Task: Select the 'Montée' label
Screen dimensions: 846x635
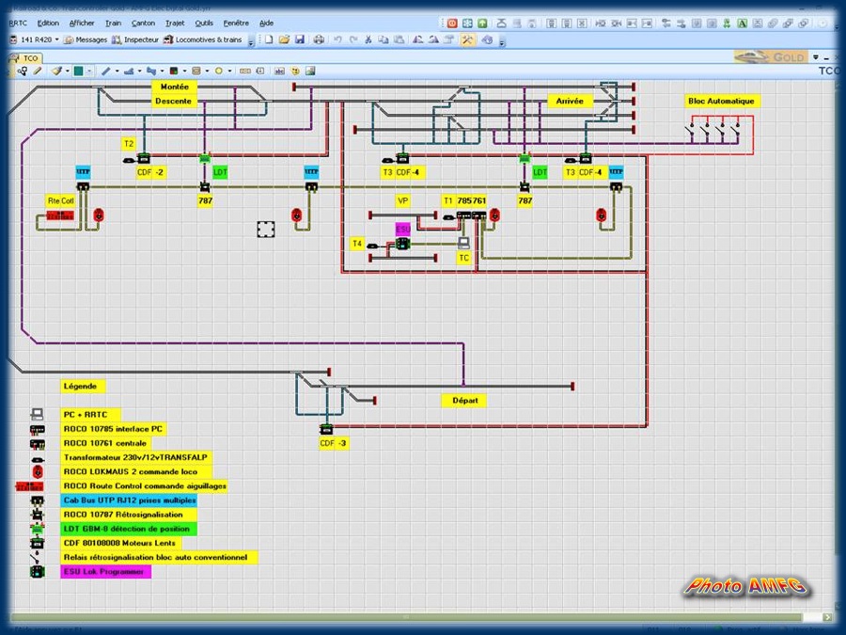Action: coord(174,87)
